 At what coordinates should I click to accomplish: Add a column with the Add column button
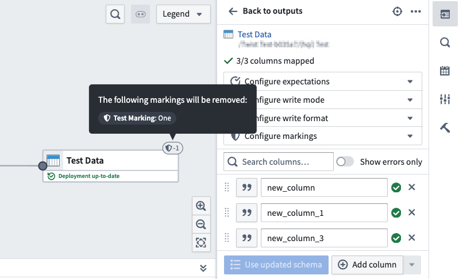tap(367, 265)
